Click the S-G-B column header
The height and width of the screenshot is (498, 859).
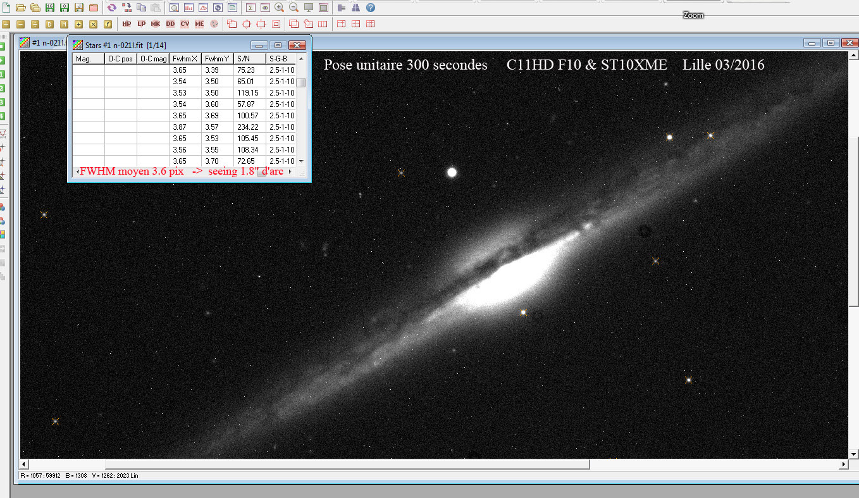click(x=281, y=59)
